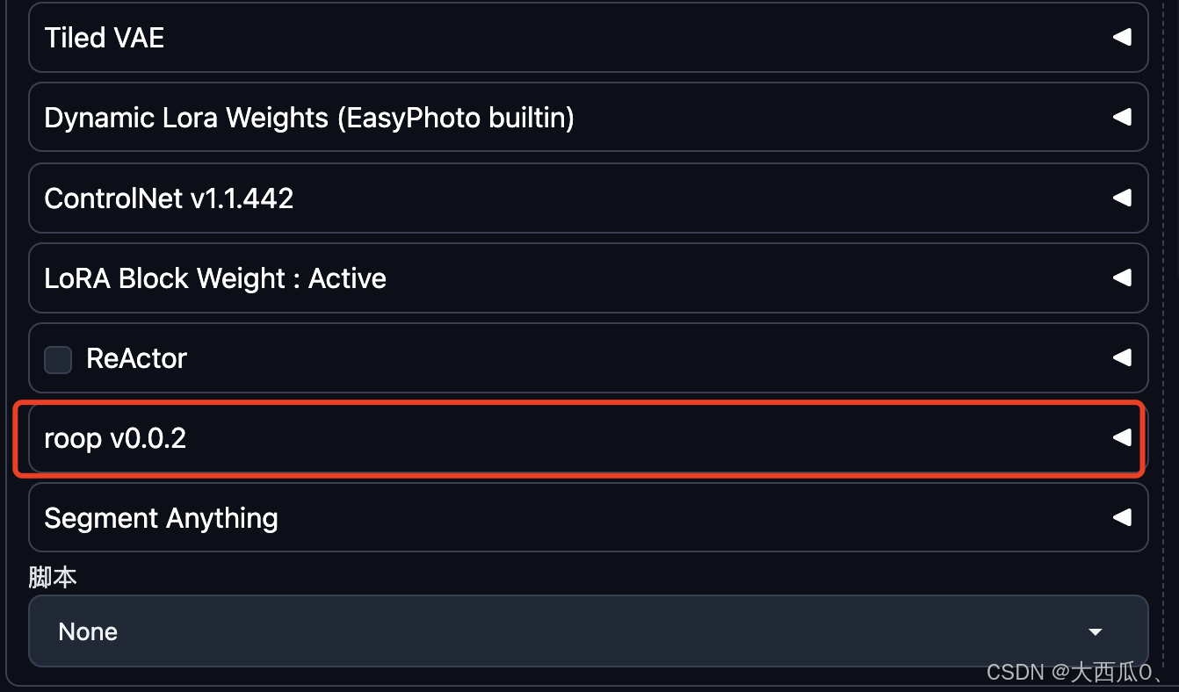The width and height of the screenshot is (1179, 692).
Task: Expand Dynamic Lora Weights (EasyPhoto builtin)
Action: [309, 118]
